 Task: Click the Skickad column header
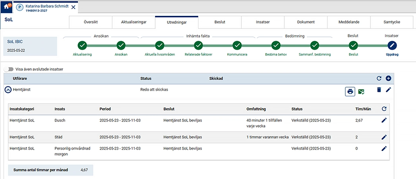(216, 79)
